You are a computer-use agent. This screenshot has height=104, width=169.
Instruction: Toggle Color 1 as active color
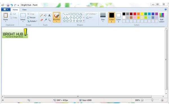[112, 17]
